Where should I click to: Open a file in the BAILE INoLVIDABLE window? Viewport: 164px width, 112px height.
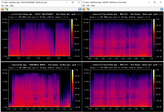(3, 9)
